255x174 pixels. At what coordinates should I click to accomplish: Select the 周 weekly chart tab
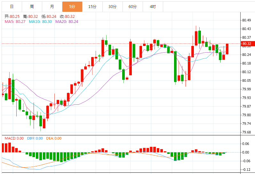pos(32,6)
